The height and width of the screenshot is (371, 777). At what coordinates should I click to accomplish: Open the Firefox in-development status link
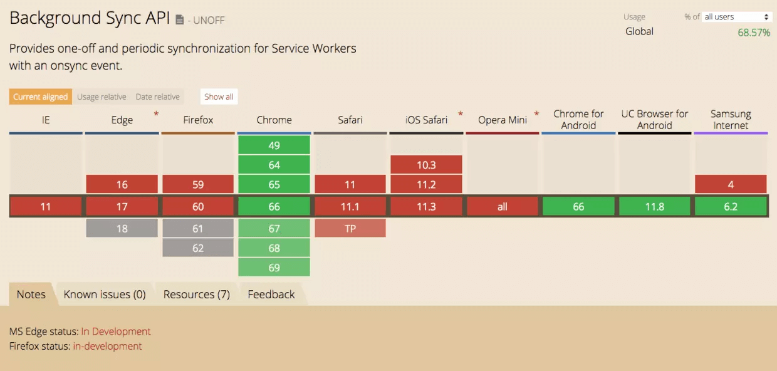[x=107, y=346]
